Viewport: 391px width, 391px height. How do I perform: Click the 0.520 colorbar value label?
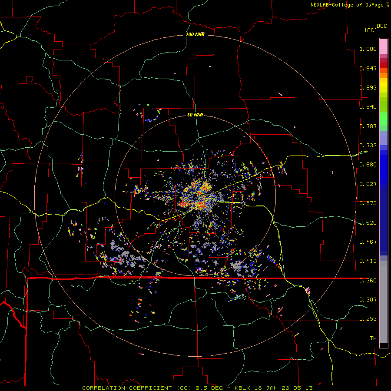click(368, 223)
